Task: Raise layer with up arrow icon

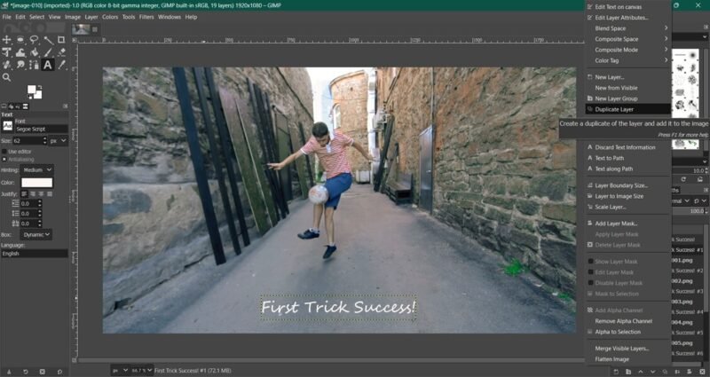Action: coord(639,372)
